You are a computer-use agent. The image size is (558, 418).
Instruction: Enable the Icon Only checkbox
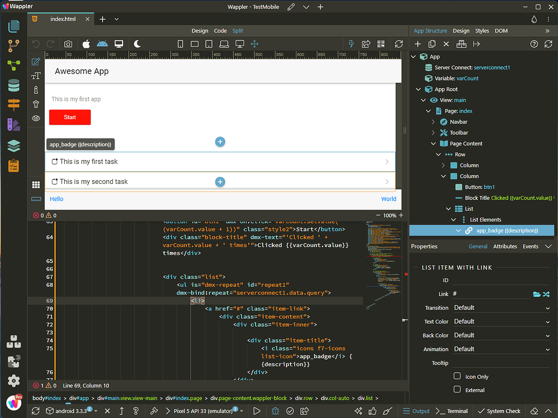457,376
